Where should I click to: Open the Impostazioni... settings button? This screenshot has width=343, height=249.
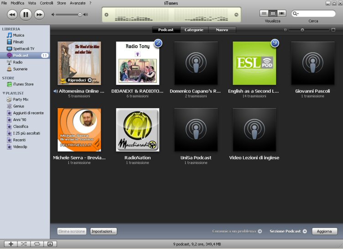pyautogui.click(x=104, y=232)
